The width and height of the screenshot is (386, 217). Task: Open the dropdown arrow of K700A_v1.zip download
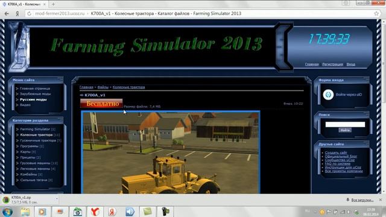[x=57, y=199]
